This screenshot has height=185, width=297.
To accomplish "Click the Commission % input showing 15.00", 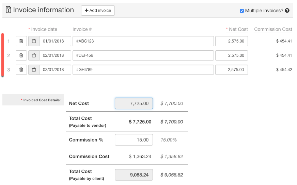I will tap(134, 140).
